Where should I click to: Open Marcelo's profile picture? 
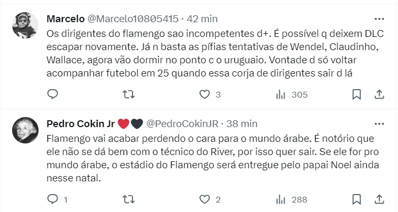tap(25, 25)
